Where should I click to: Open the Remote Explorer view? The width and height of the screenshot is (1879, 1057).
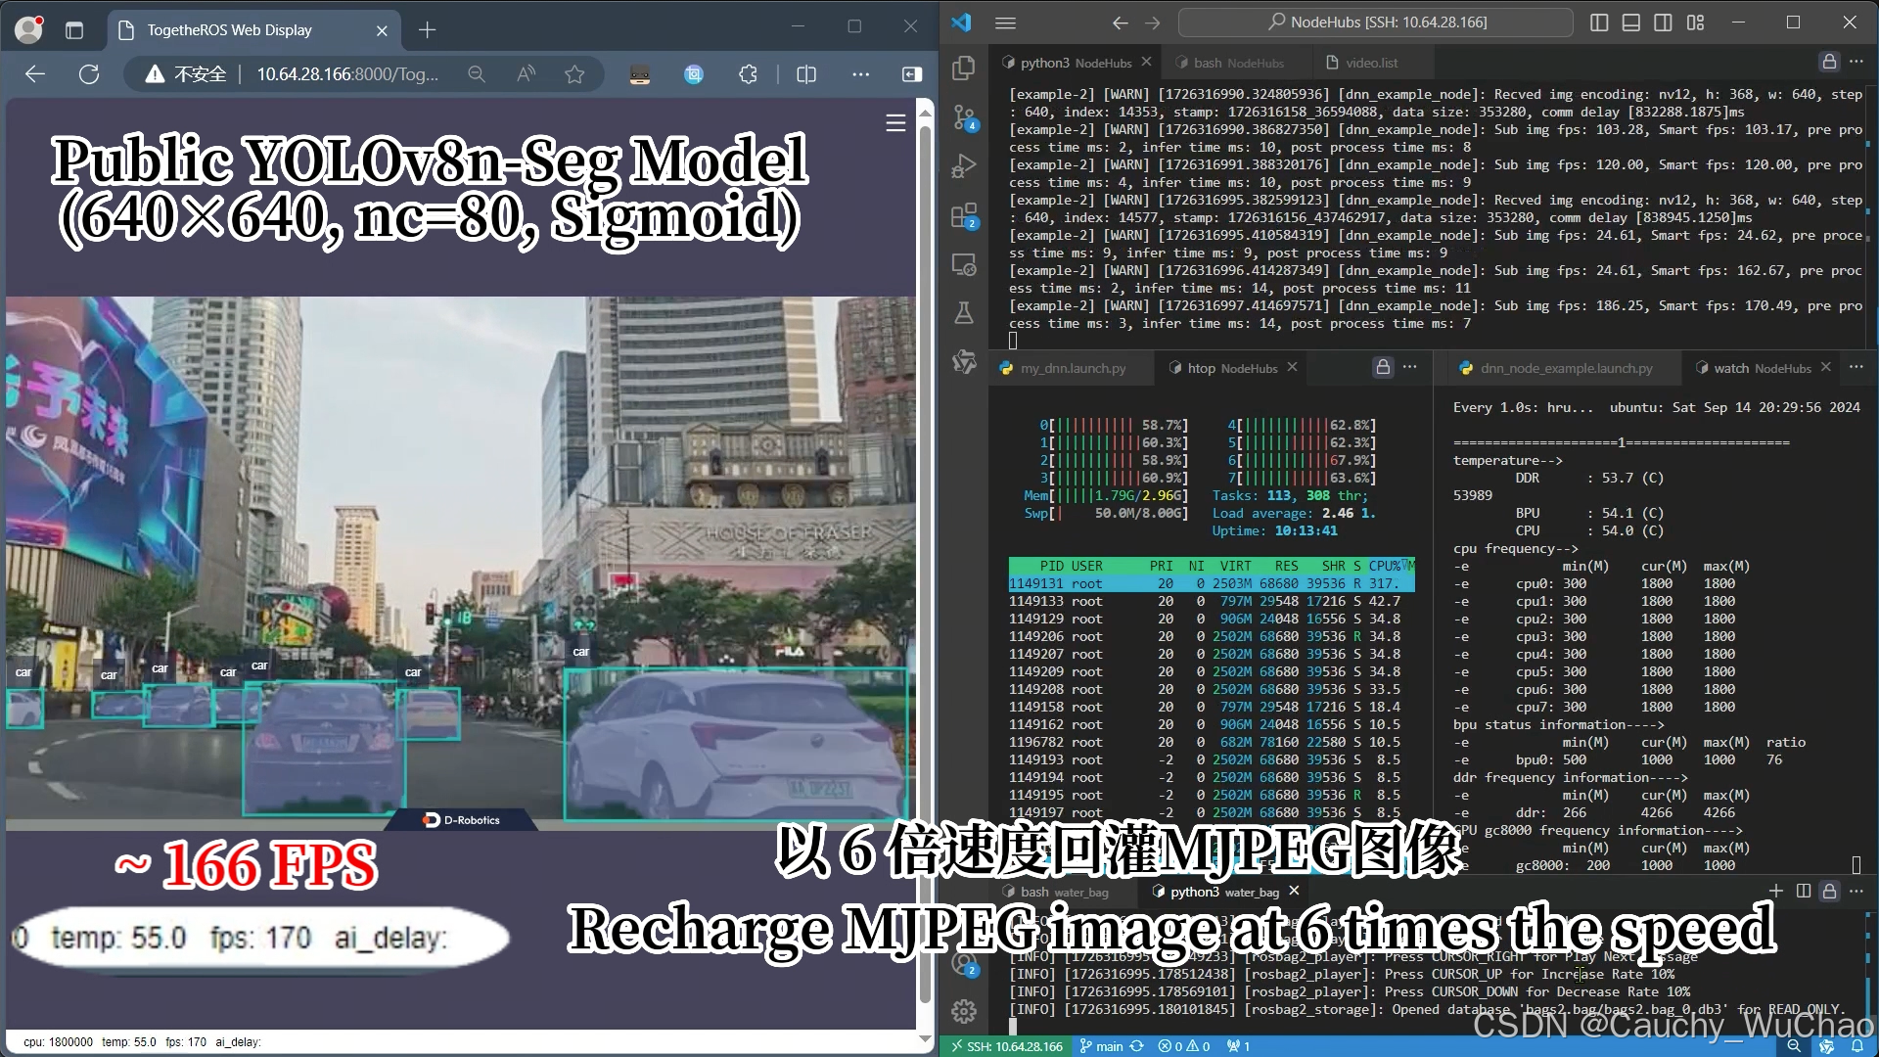(964, 264)
